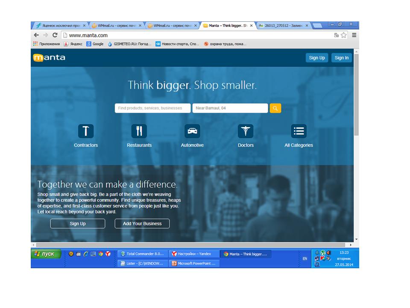
Task: Click the Sign In button
Action: click(x=342, y=58)
